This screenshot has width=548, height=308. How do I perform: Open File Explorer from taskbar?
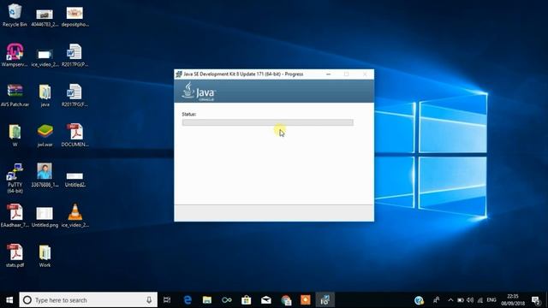(207, 300)
